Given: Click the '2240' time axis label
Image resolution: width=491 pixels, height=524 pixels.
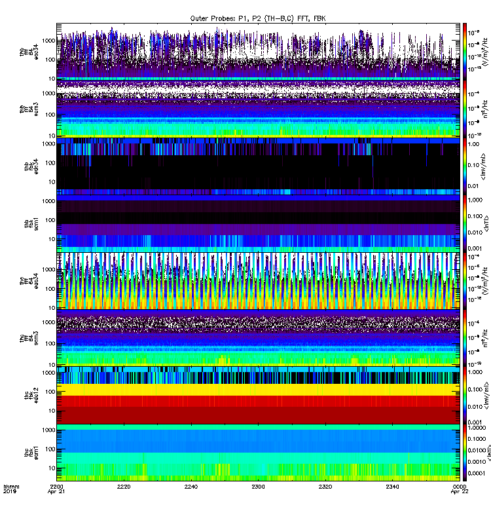Looking at the screenshot, I should point(191,487).
